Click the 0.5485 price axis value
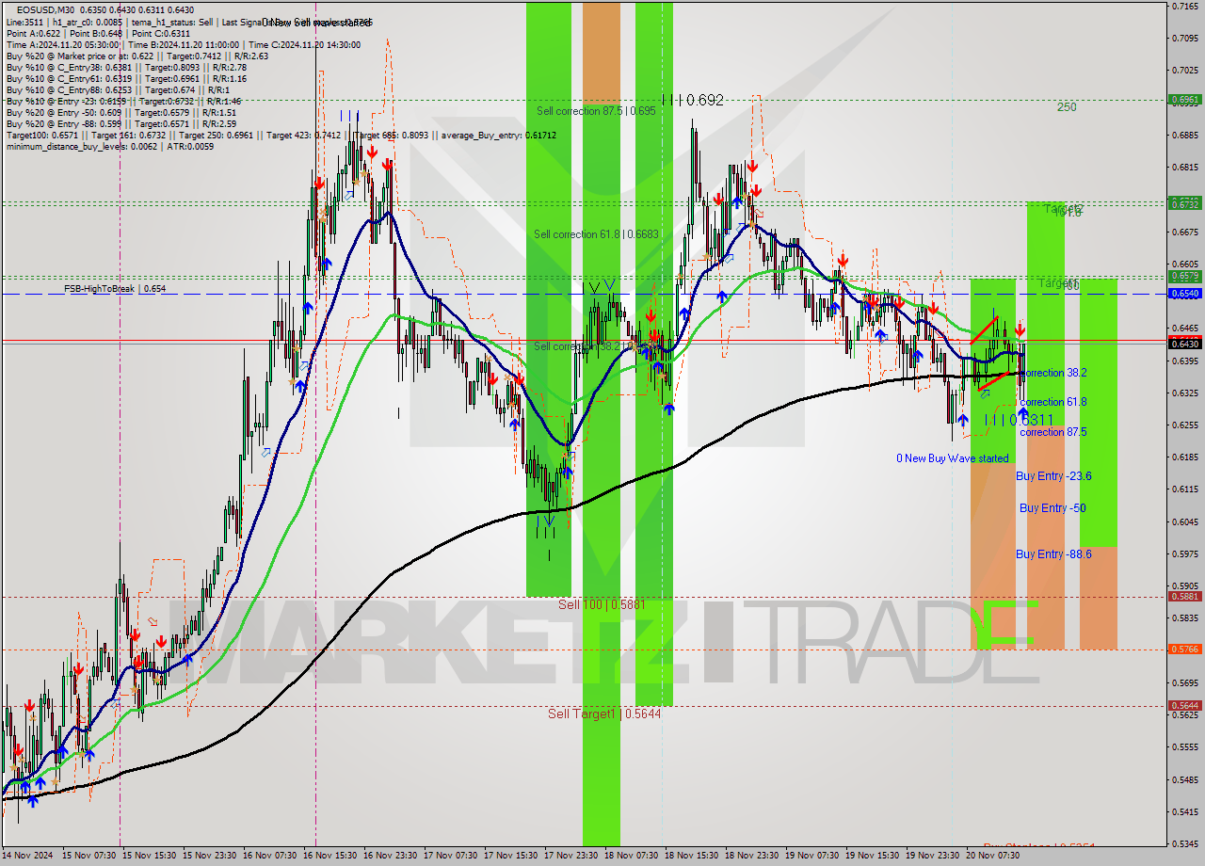This screenshot has width=1205, height=866. 1184,779
